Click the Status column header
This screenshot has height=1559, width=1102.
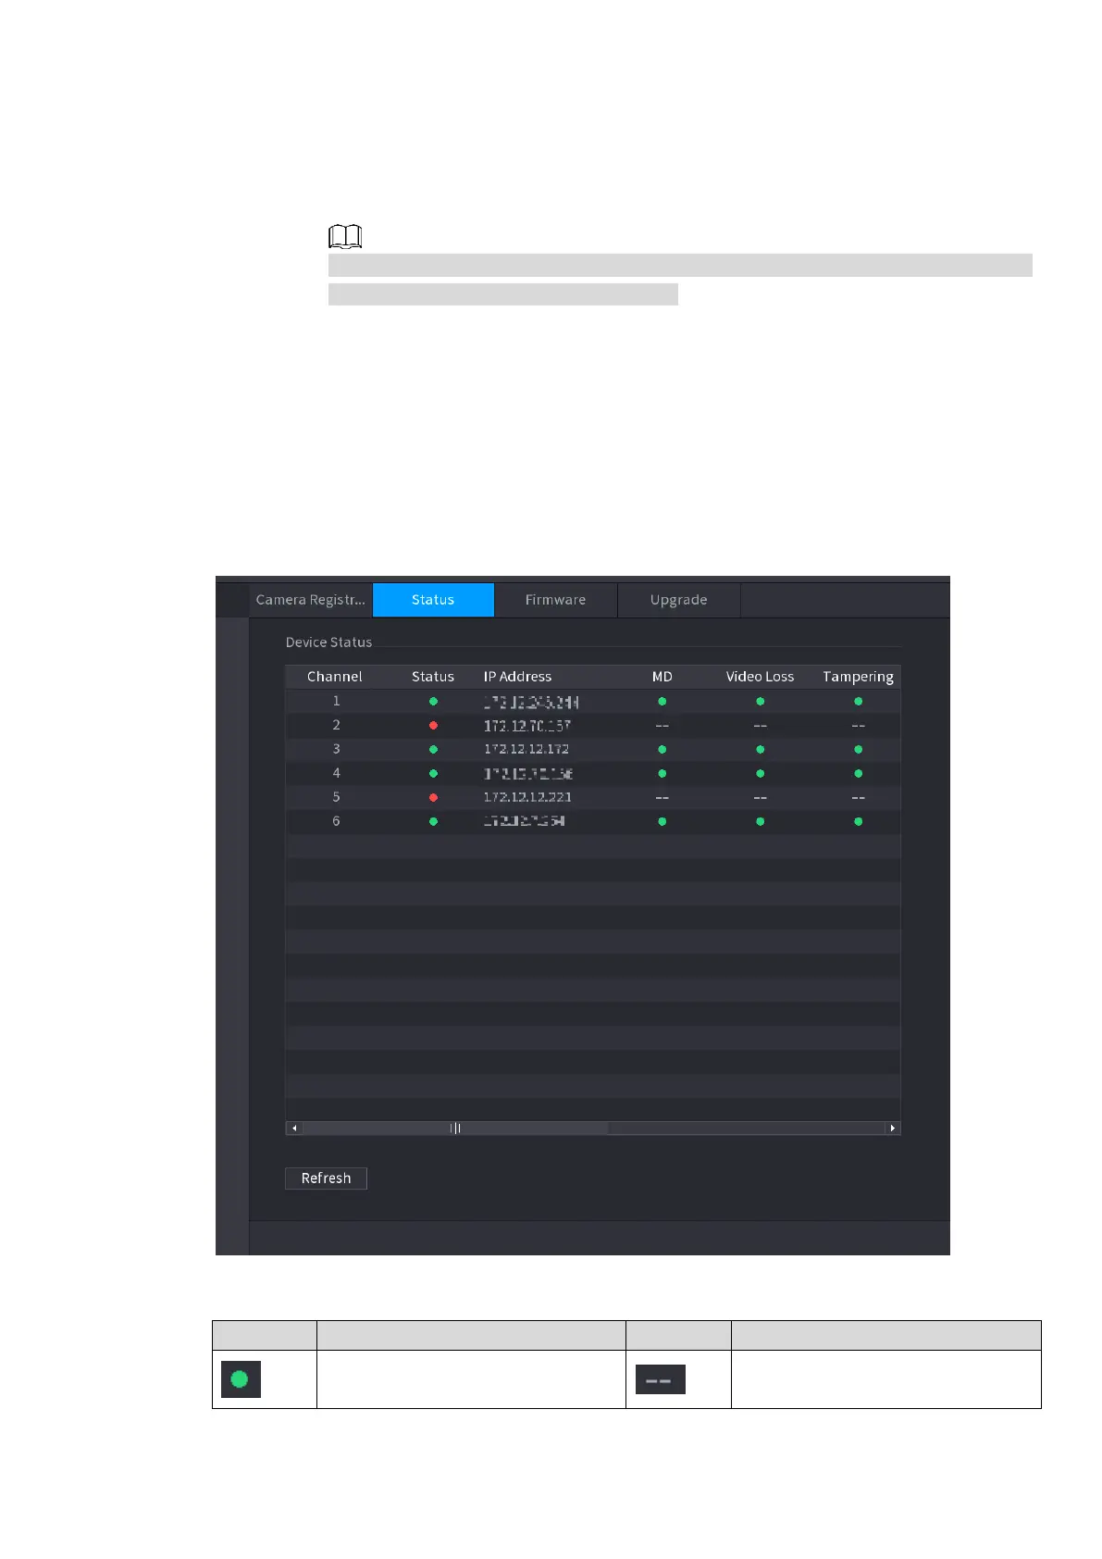coord(433,677)
